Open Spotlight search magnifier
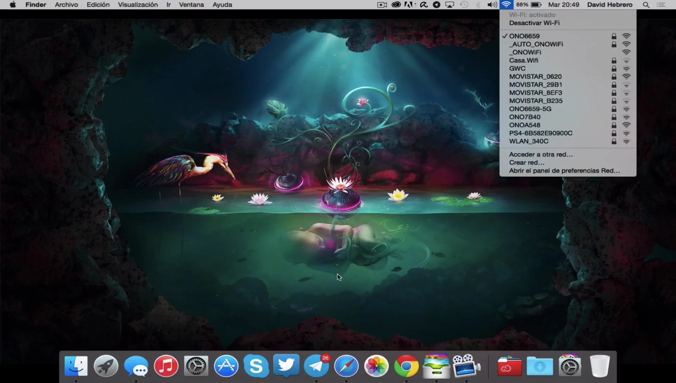The width and height of the screenshot is (676, 383). pos(646,5)
